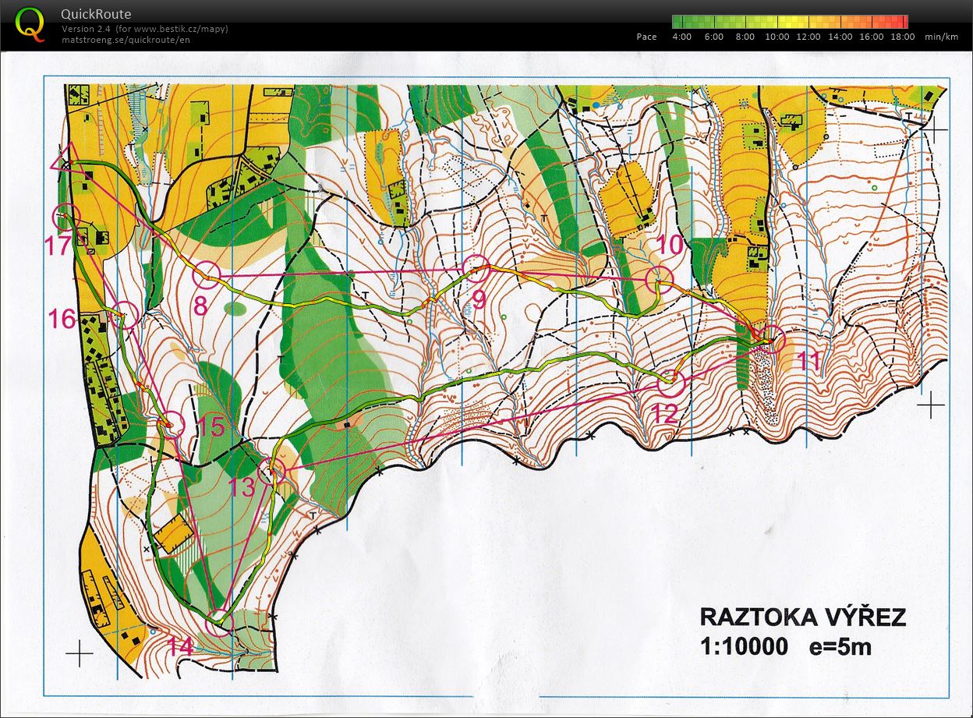Click the 8:00 pace scale label
The image size is (973, 718).
745,37
